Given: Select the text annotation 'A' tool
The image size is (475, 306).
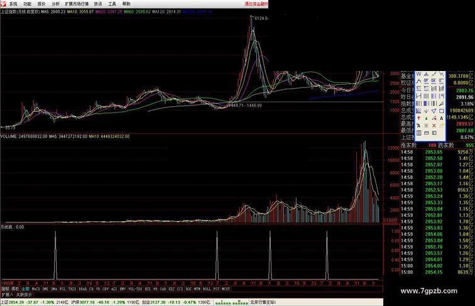Looking at the screenshot, I should tap(441, 118).
